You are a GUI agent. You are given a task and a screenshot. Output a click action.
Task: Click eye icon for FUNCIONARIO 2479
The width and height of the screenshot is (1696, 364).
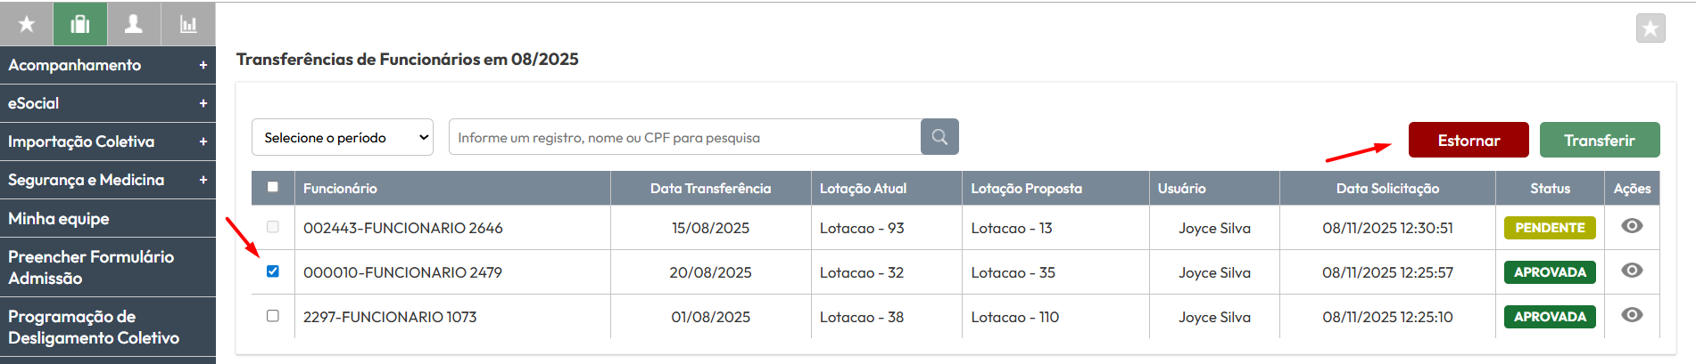point(1632,271)
